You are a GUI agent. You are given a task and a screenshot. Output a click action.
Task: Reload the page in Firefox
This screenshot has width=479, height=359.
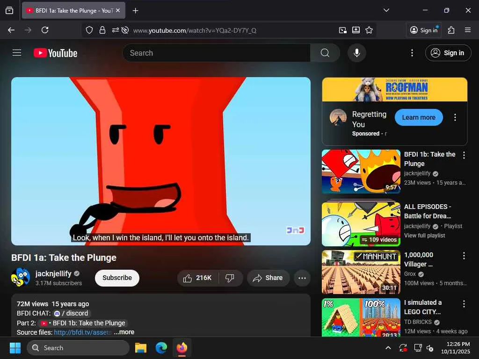click(45, 30)
